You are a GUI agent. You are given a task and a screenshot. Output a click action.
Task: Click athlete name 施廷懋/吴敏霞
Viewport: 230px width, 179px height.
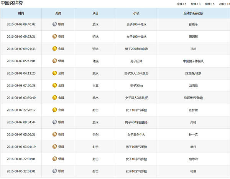click(193, 98)
